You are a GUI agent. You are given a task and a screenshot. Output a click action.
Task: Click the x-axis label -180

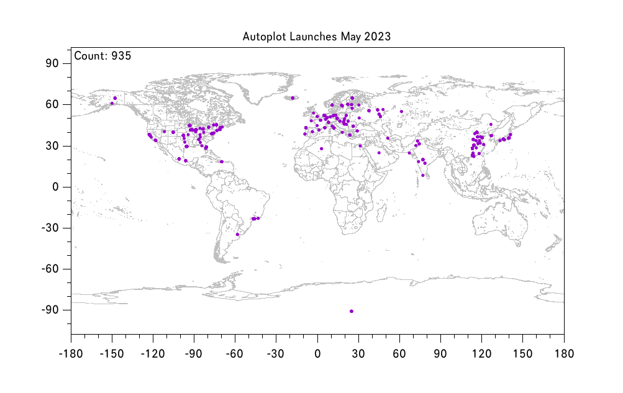pos(71,354)
